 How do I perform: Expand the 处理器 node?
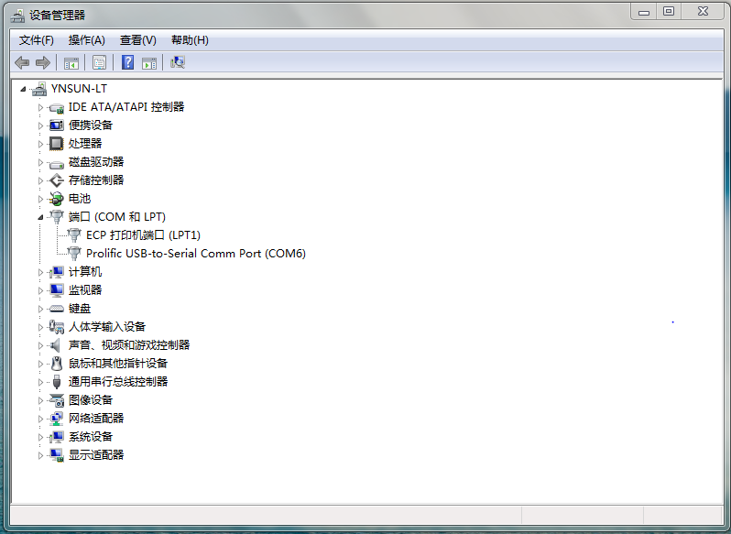pos(40,144)
